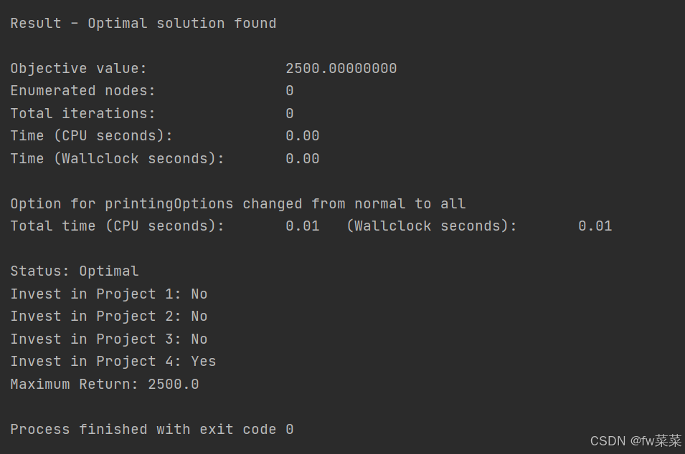
Task: Click the Wallclock seconds 0.00 value
Action: coord(302,159)
